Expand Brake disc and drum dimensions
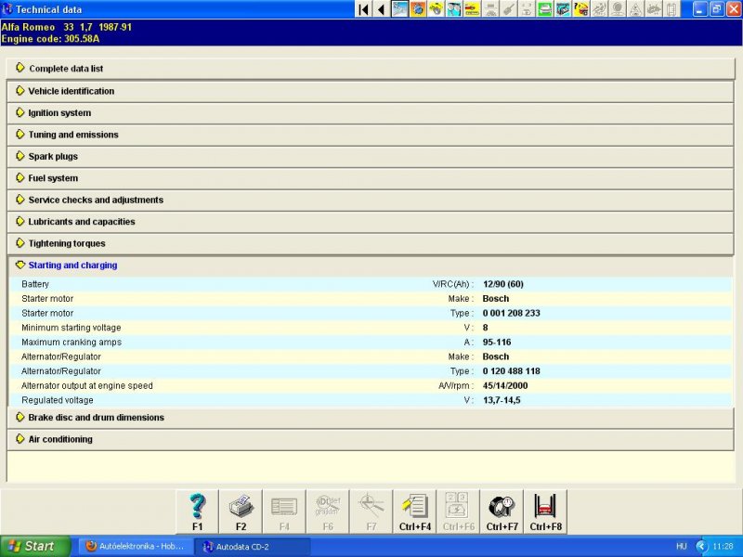The height and width of the screenshot is (557, 743). (x=371, y=417)
